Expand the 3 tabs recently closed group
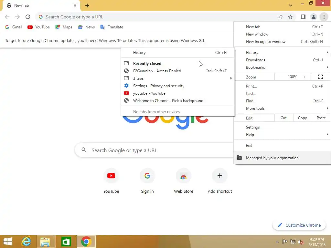The image size is (331, 248). coord(178,78)
